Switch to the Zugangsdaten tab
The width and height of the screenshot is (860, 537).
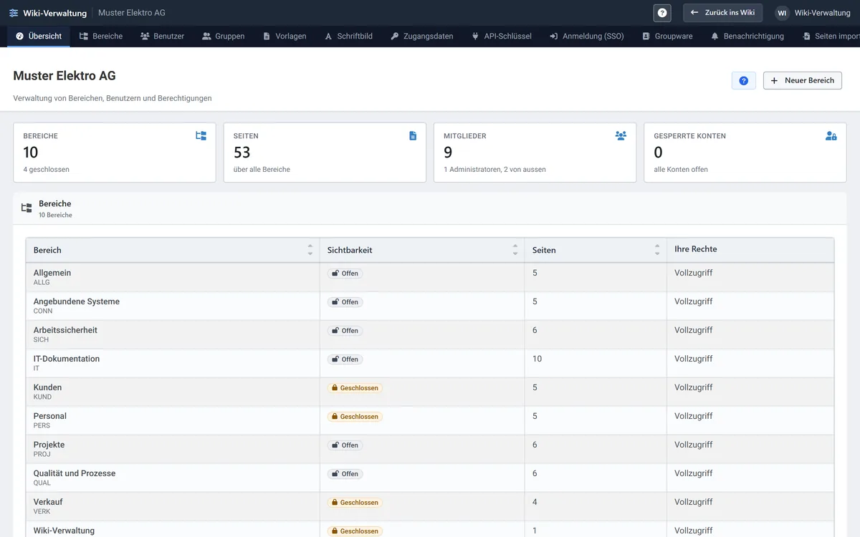tap(421, 36)
